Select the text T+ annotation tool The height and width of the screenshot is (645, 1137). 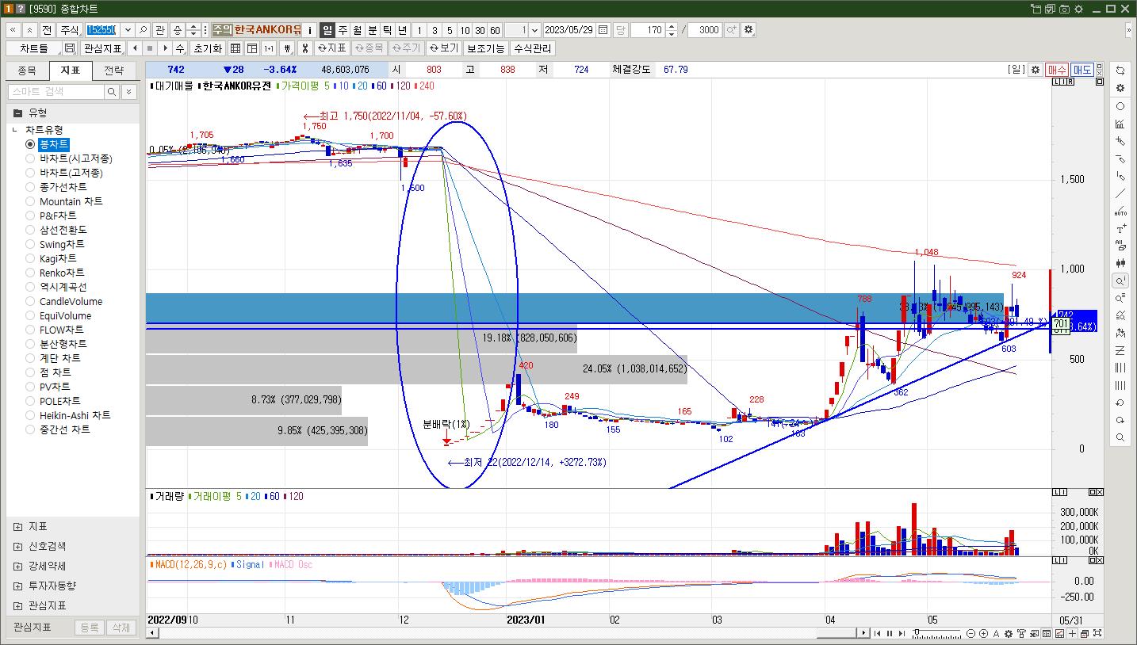pos(1120,229)
